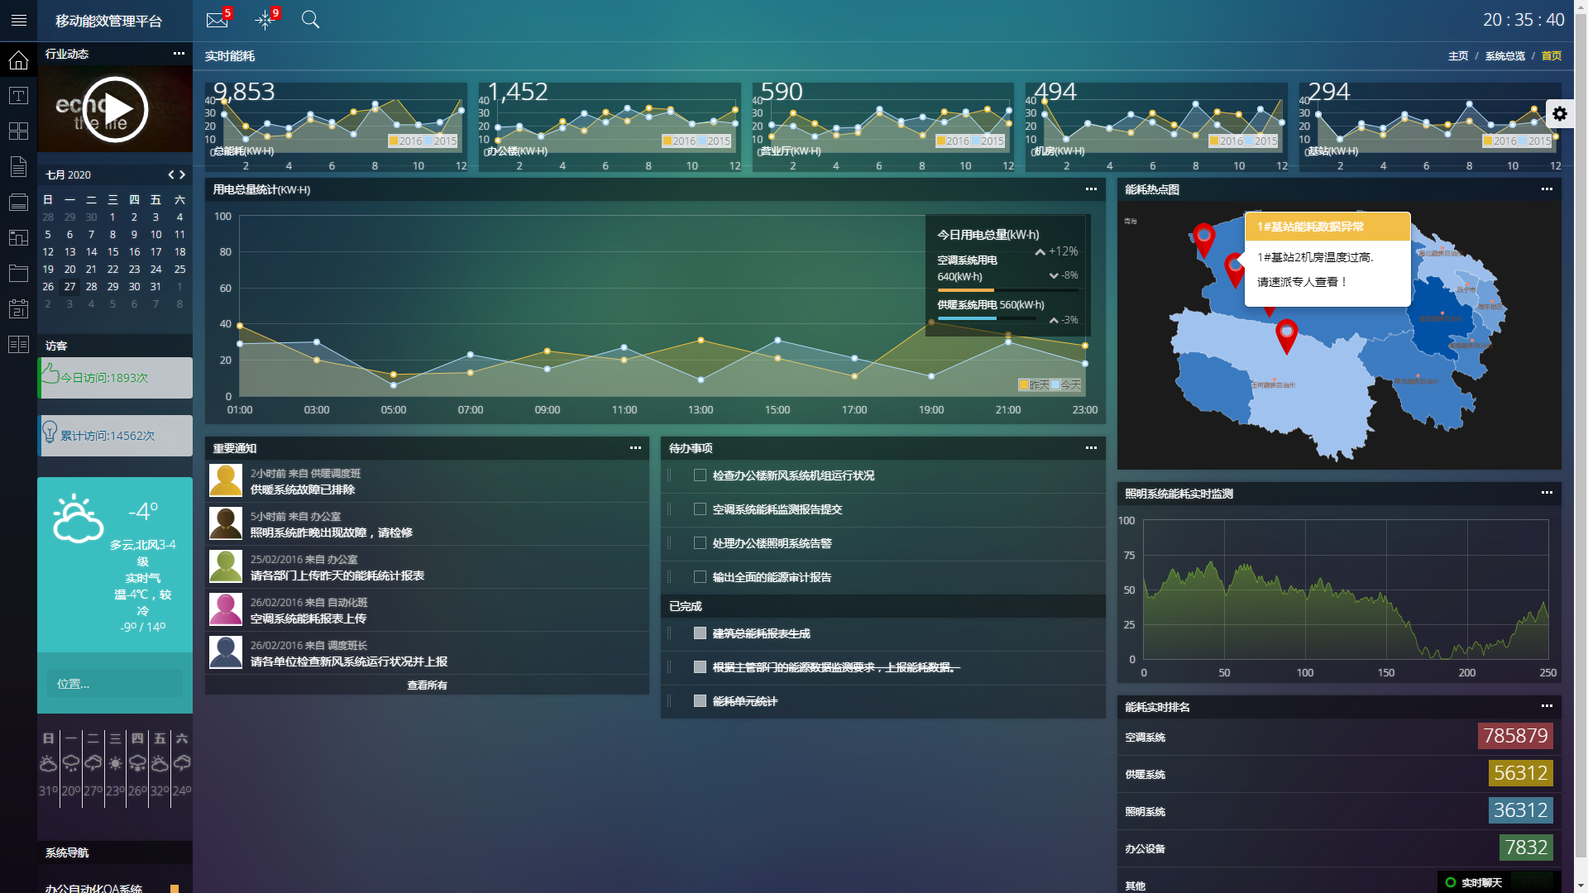Open the settings gear icon on the right edge
Screen dimensions: 1588x893
(1560, 114)
